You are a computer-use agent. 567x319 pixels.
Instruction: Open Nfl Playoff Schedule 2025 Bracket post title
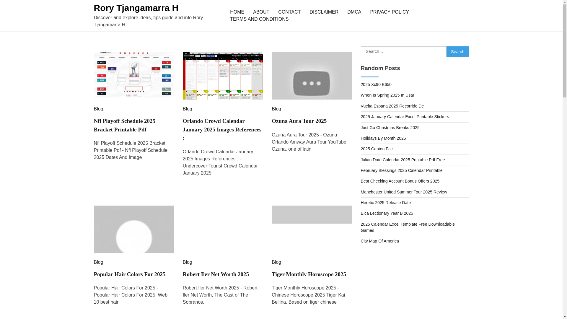tap(125, 125)
